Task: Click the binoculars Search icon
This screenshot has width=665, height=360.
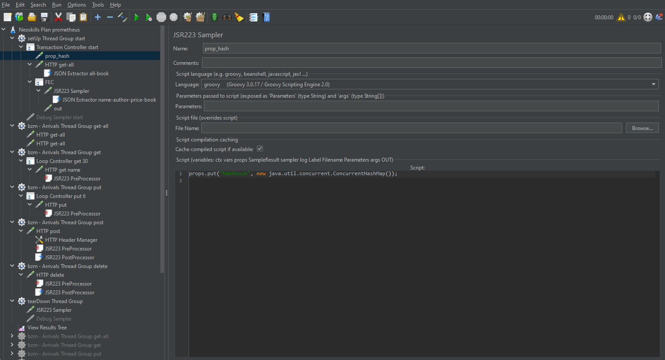Action: coord(227,17)
